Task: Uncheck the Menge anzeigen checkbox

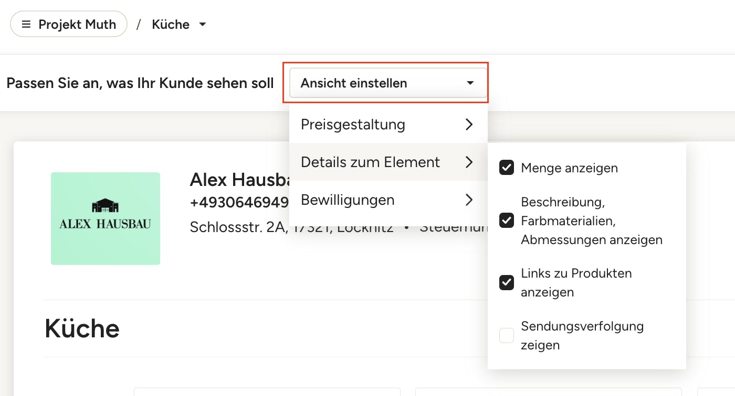Action: pyautogui.click(x=507, y=168)
